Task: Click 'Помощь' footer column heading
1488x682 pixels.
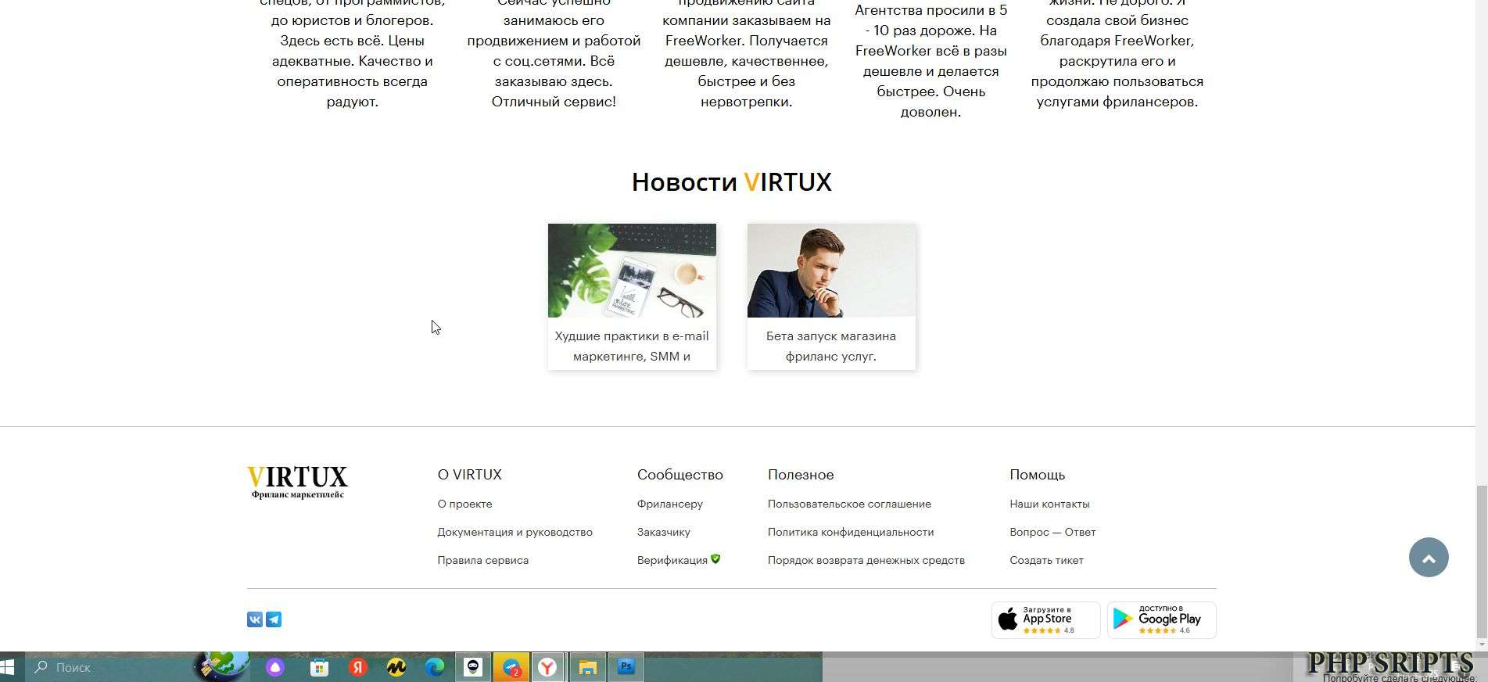Action: pos(1037,475)
